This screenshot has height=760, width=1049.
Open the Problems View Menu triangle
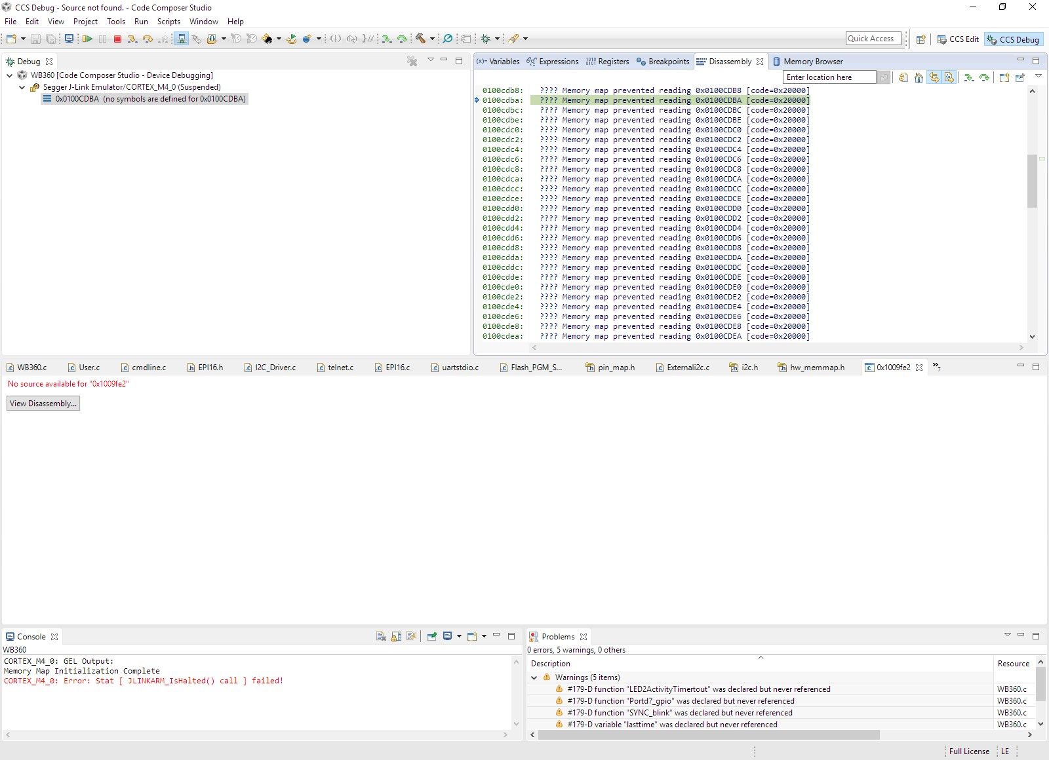(1008, 635)
